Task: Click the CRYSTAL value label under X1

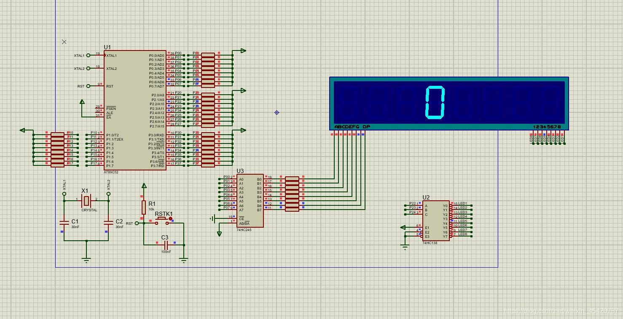Action: pos(89,210)
